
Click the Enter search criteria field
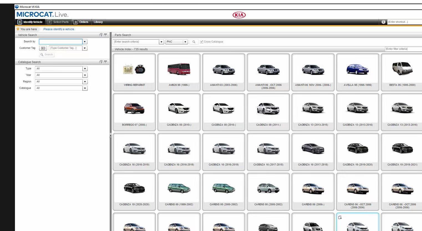136,42
